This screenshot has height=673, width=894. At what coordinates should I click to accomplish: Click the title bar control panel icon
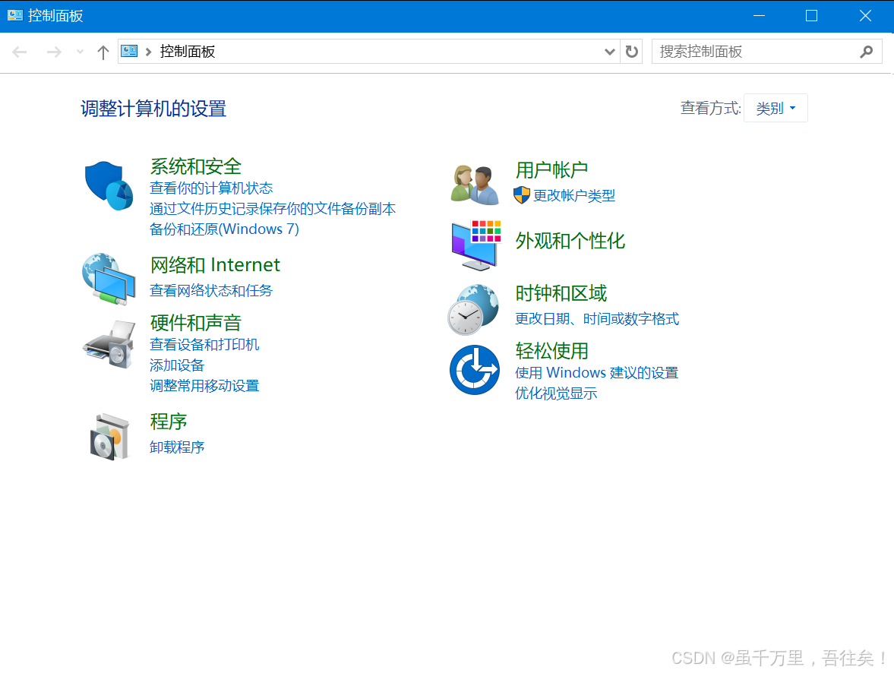(x=15, y=15)
